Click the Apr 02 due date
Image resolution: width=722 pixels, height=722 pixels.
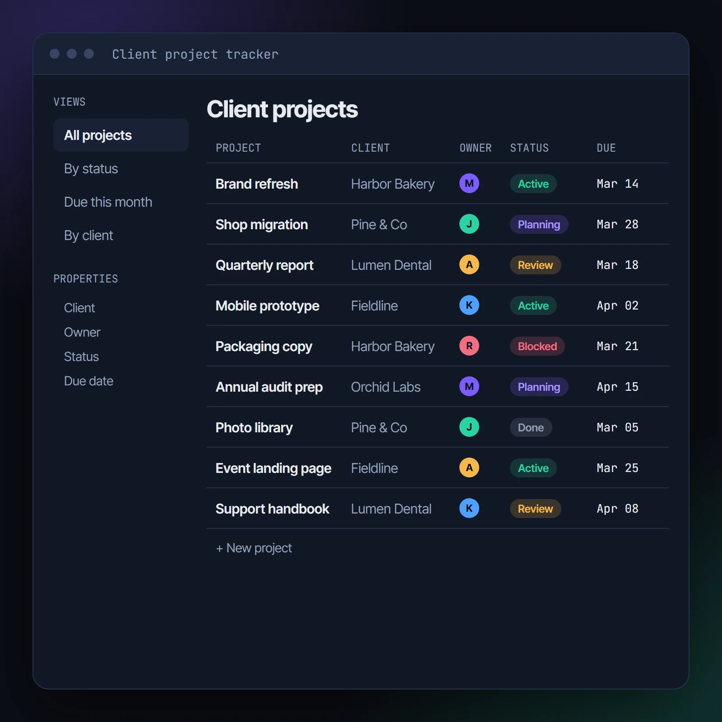point(617,305)
